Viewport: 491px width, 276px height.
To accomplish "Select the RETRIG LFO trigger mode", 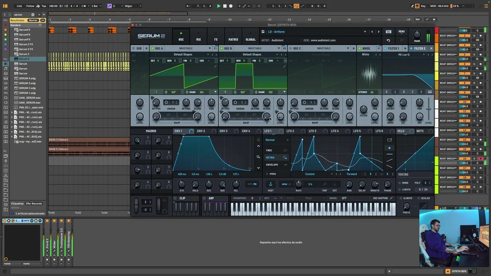I will 277,158.
